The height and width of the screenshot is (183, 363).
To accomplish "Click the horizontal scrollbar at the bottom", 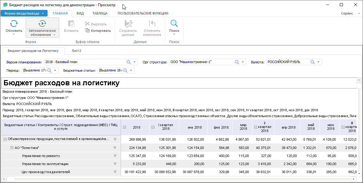I will (179, 179).
